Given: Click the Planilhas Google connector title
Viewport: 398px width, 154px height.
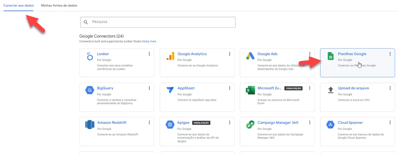Looking at the screenshot, I should 352,54.
